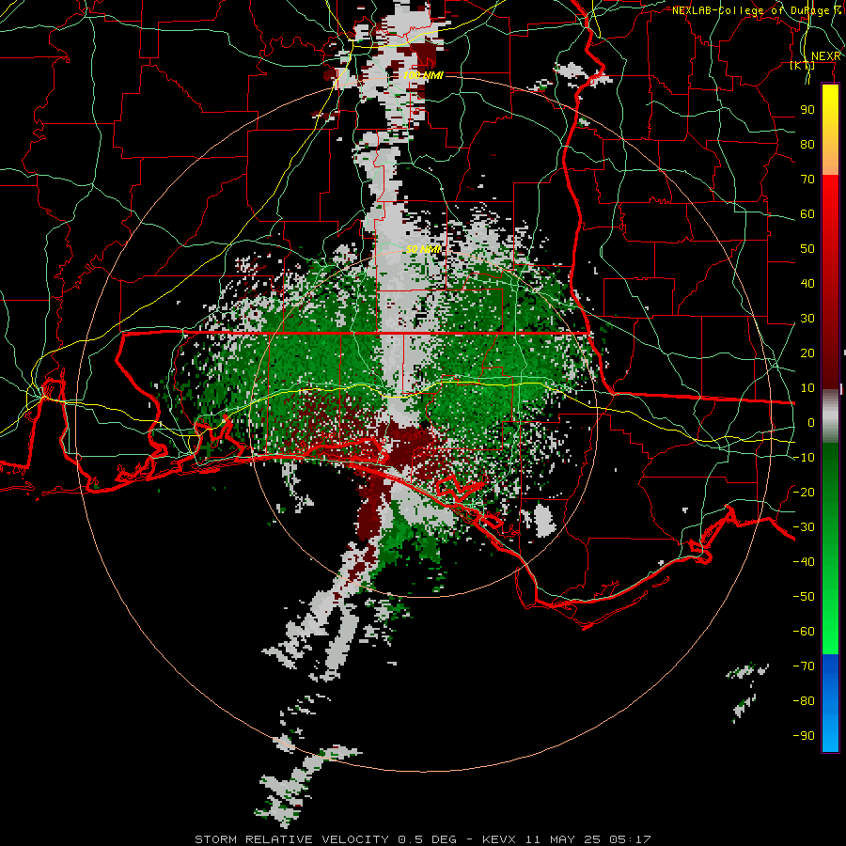Viewport: 846px width, 846px height.
Task: Click the "0" scale value
Action: point(811,422)
